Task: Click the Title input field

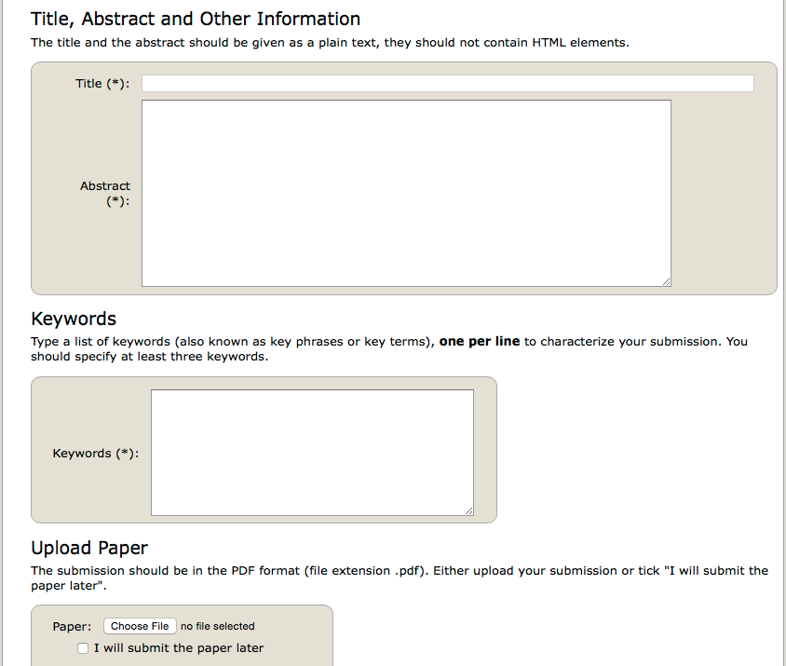Action: (447, 84)
